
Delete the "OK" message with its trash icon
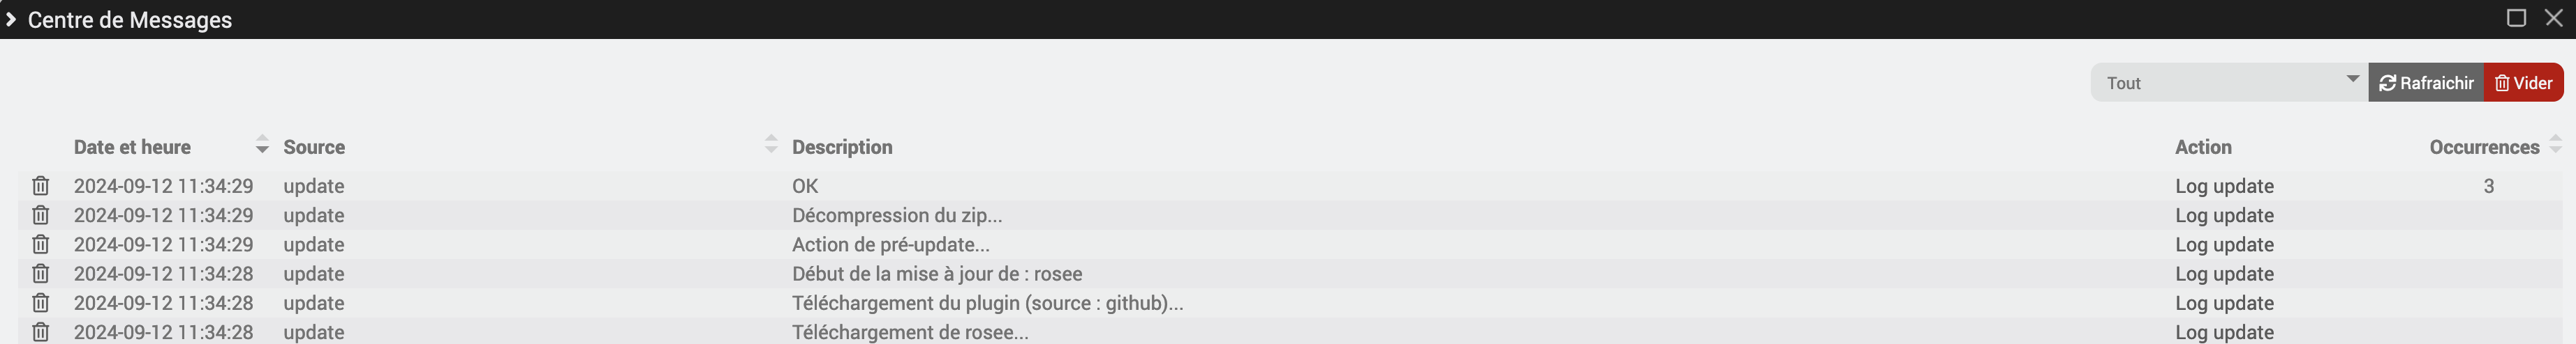[40, 185]
